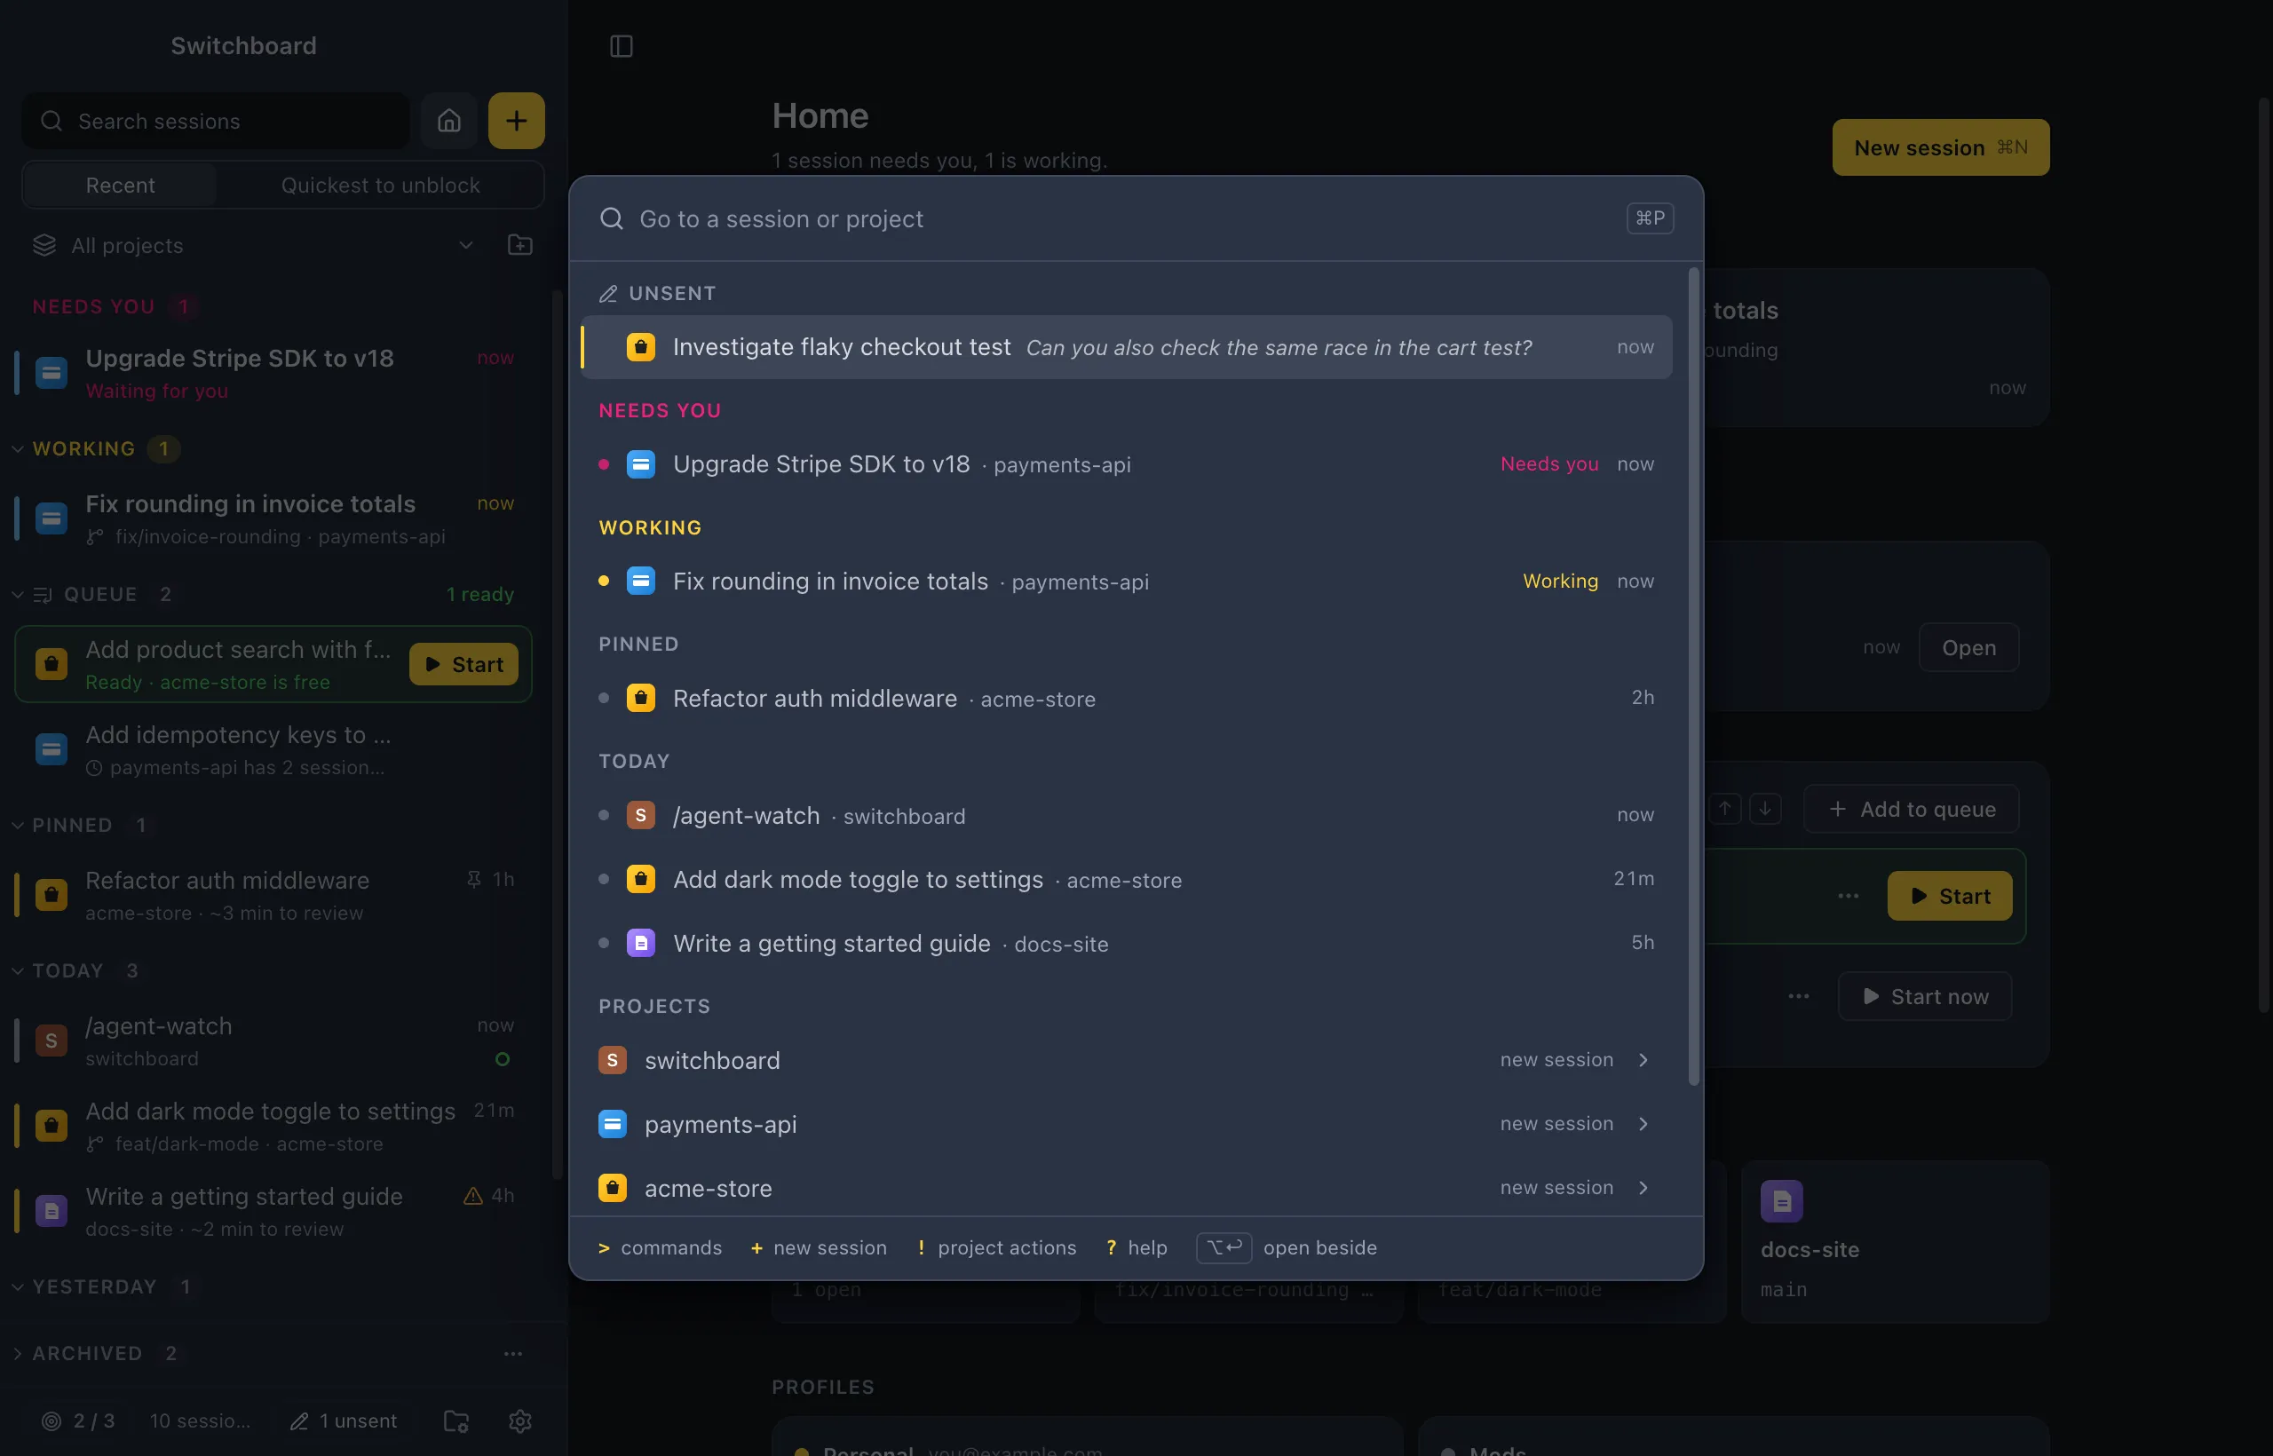Click the pin icon on Refactor auth middleware
The width and height of the screenshot is (2273, 1456).
(474, 879)
